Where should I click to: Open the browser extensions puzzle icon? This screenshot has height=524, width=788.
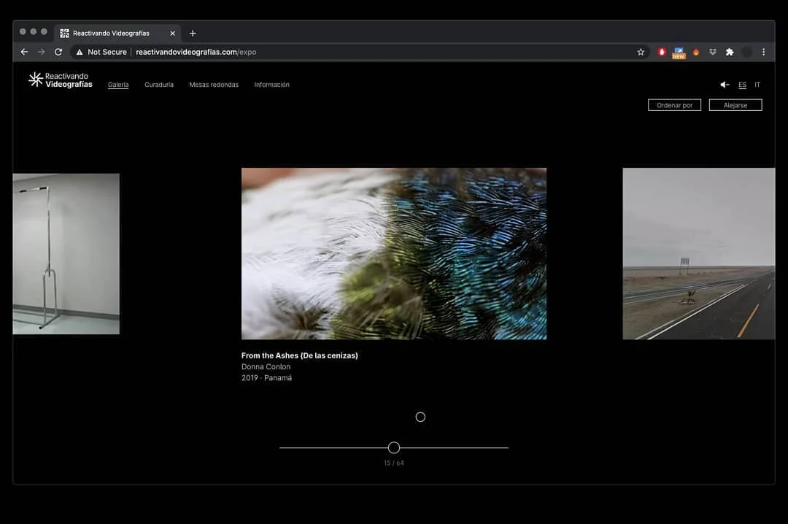(730, 52)
